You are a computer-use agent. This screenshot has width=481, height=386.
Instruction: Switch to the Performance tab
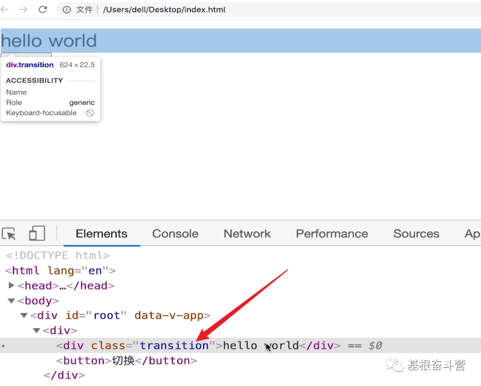pyautogui.click(x=332, y=234)
